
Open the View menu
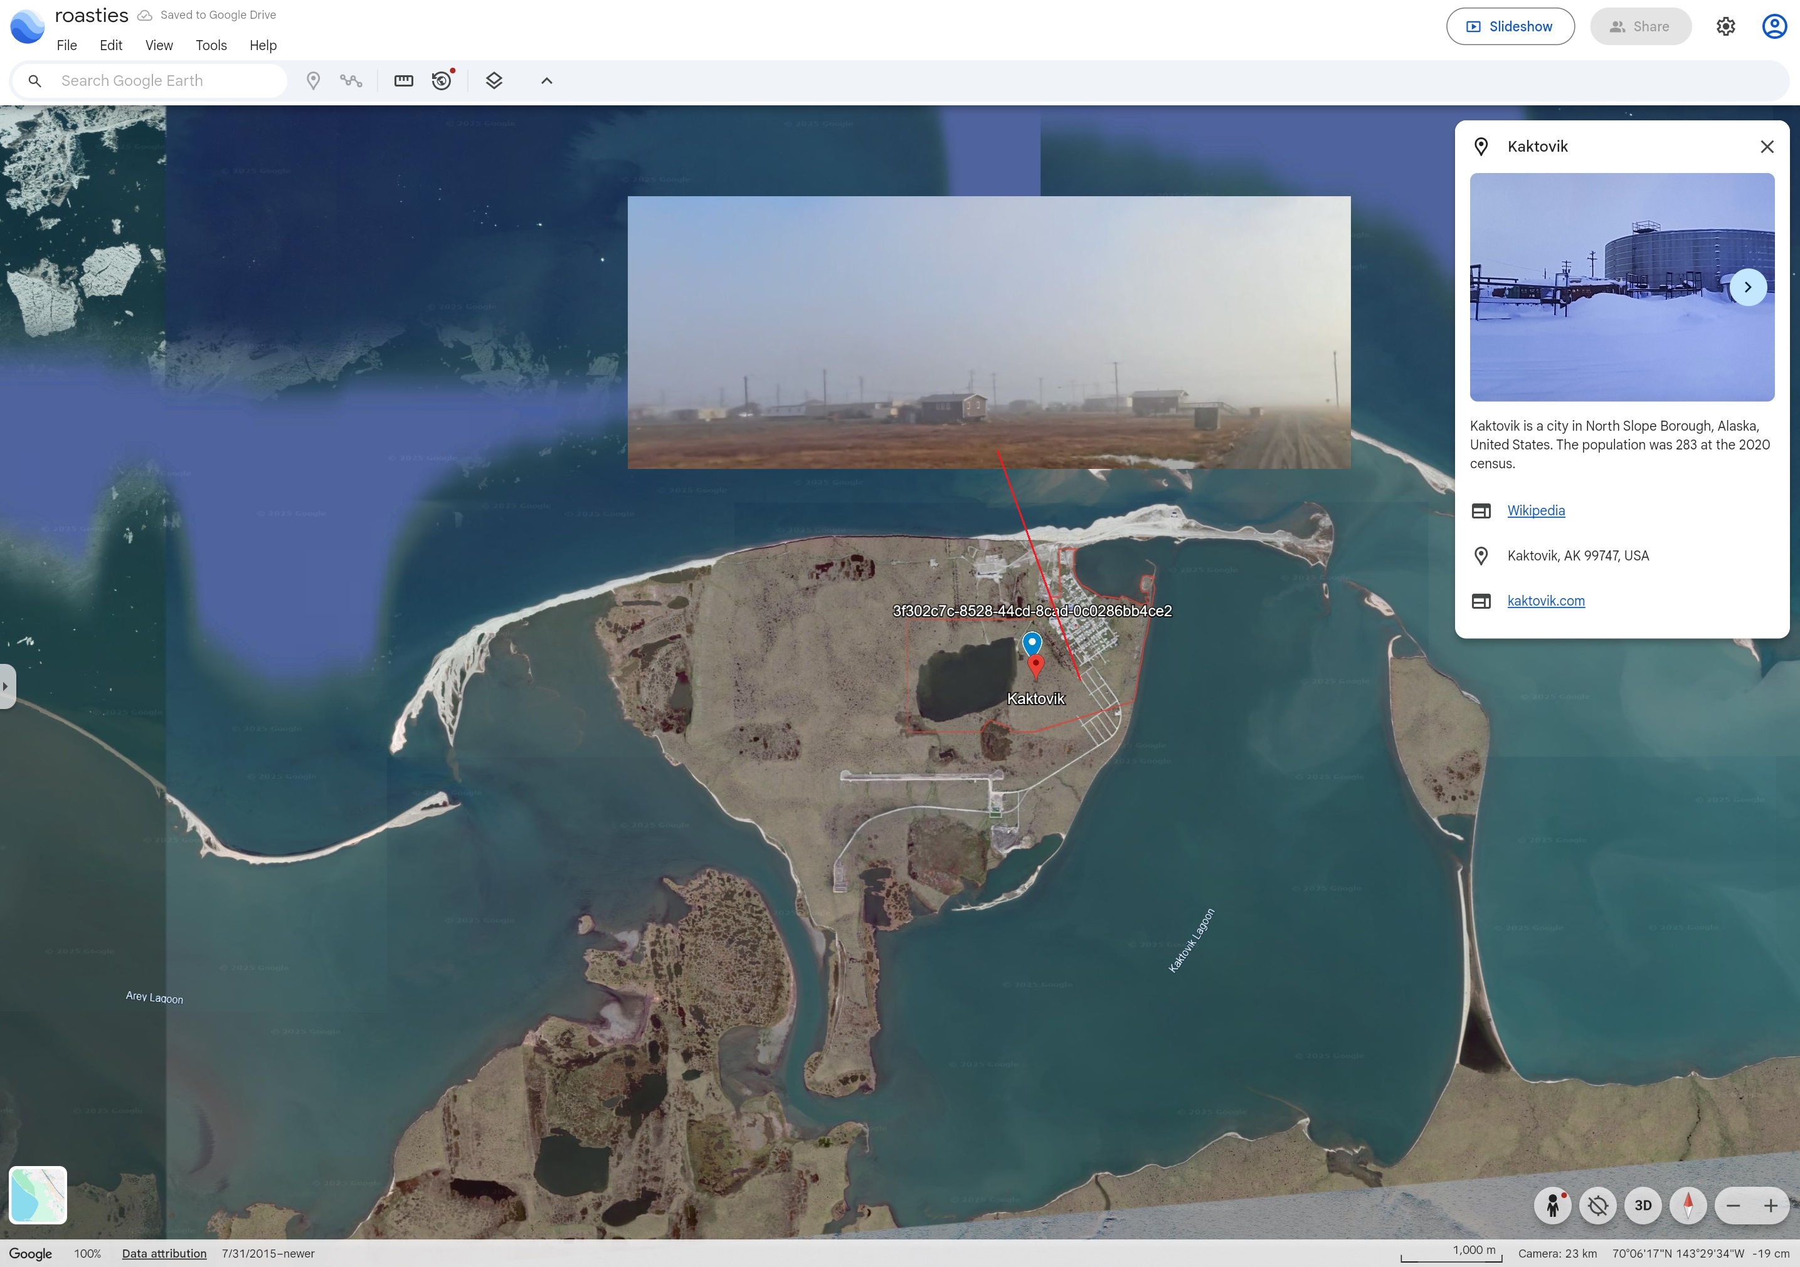[159, 45]
